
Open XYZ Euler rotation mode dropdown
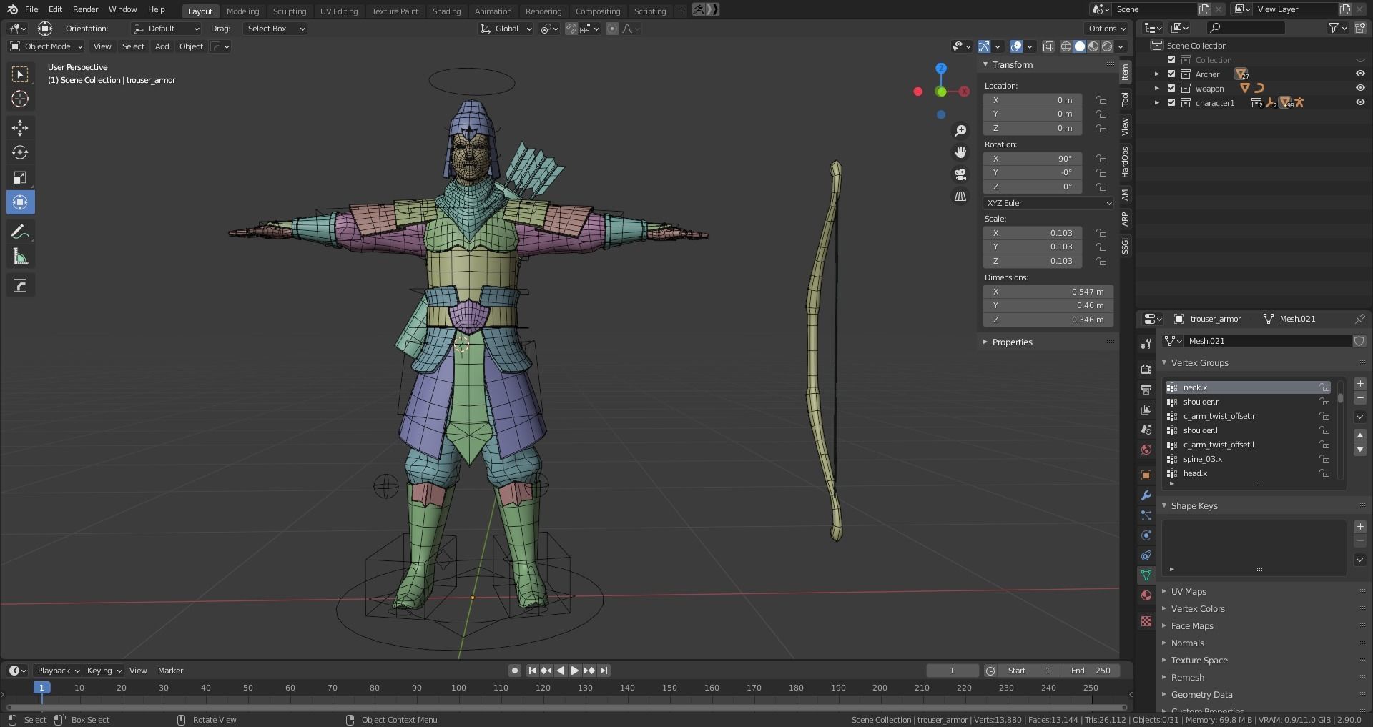pyautogui.click(x=1048, y=203)
